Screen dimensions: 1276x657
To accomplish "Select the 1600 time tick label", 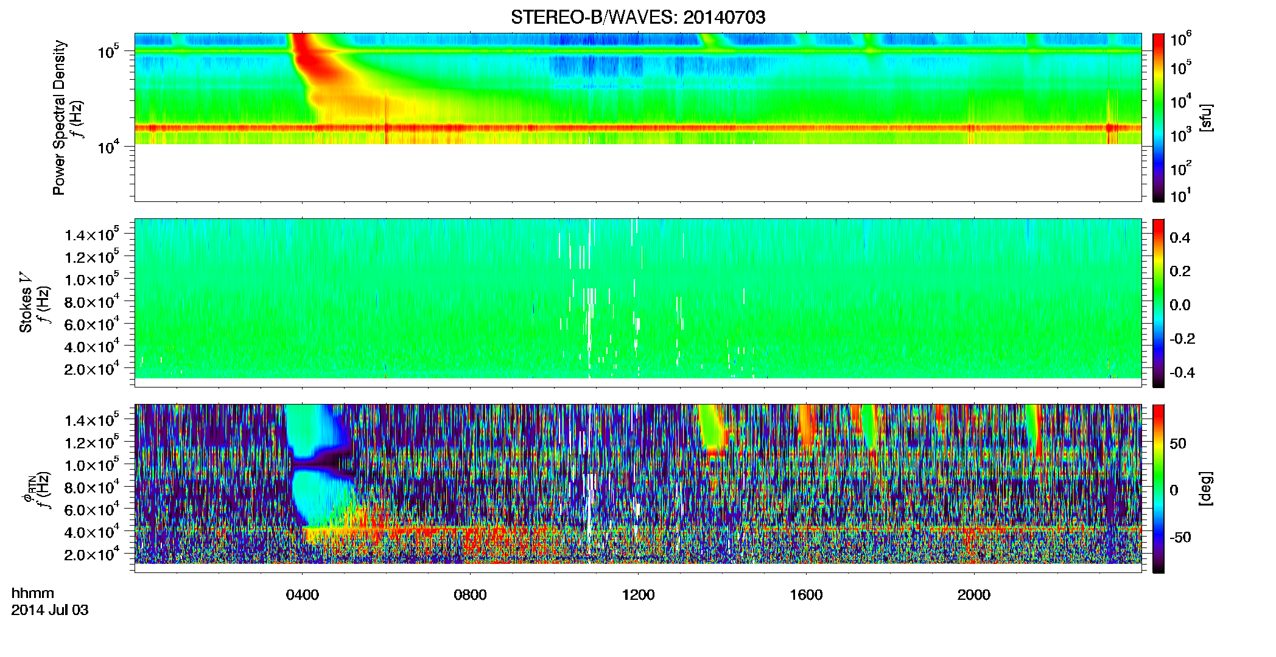I will point(806,595).
